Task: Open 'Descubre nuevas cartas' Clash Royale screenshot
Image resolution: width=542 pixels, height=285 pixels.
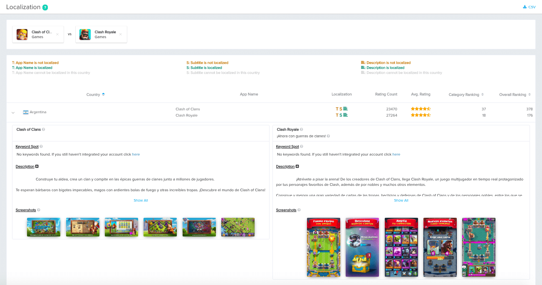Action: [x=362, y=247]
